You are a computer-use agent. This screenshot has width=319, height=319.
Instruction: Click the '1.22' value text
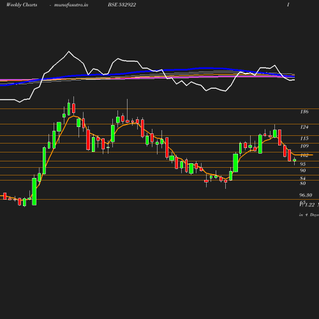tap(309, 205)
